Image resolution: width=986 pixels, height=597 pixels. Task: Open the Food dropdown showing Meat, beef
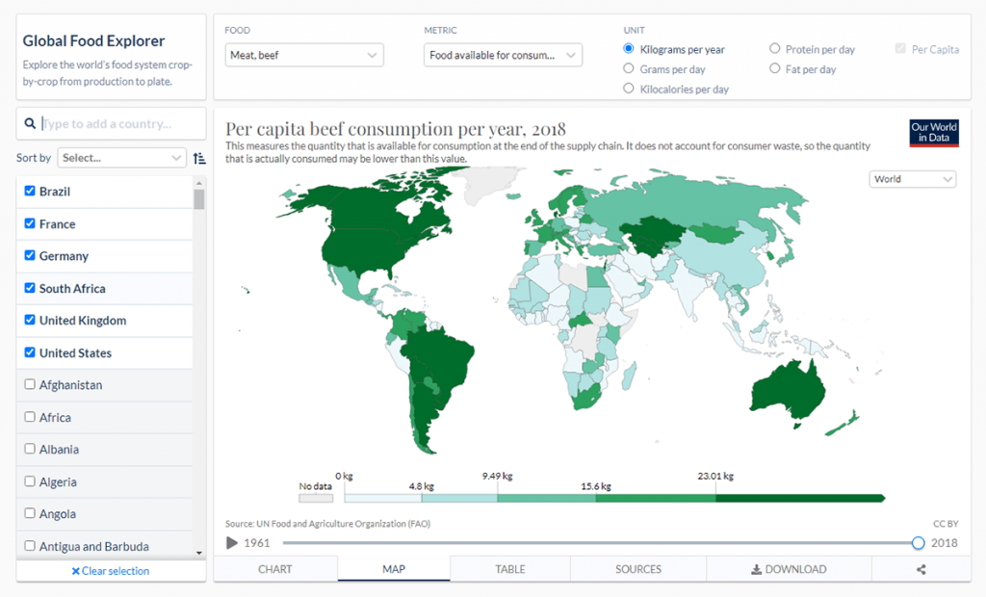tap(304, 55)
